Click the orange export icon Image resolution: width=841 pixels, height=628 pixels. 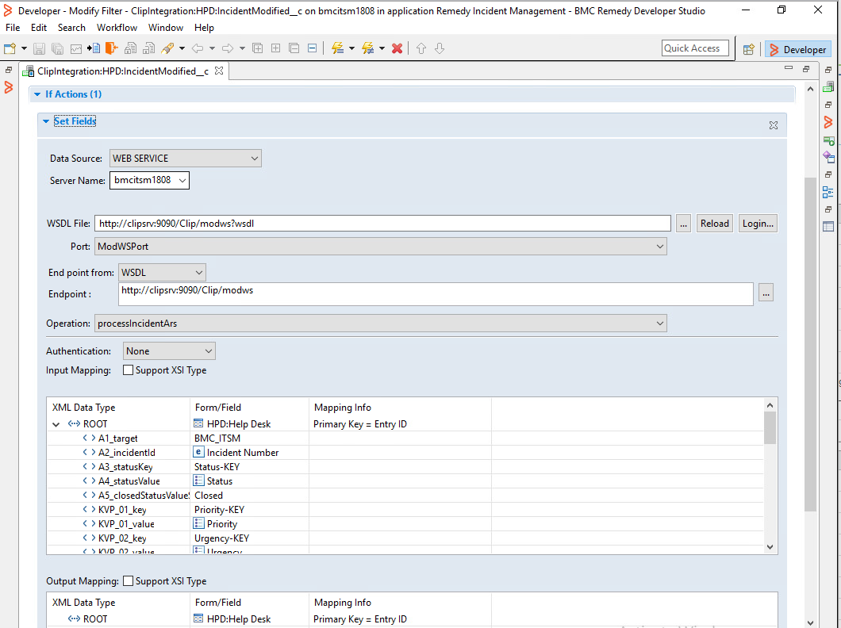(x=112, y=48)
